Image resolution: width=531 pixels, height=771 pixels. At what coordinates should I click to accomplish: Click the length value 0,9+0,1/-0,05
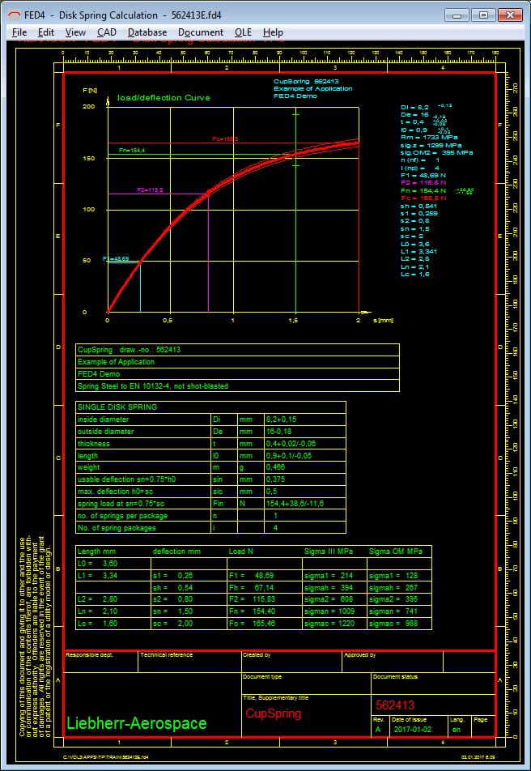pyautogui.click(x=289, y=456)
